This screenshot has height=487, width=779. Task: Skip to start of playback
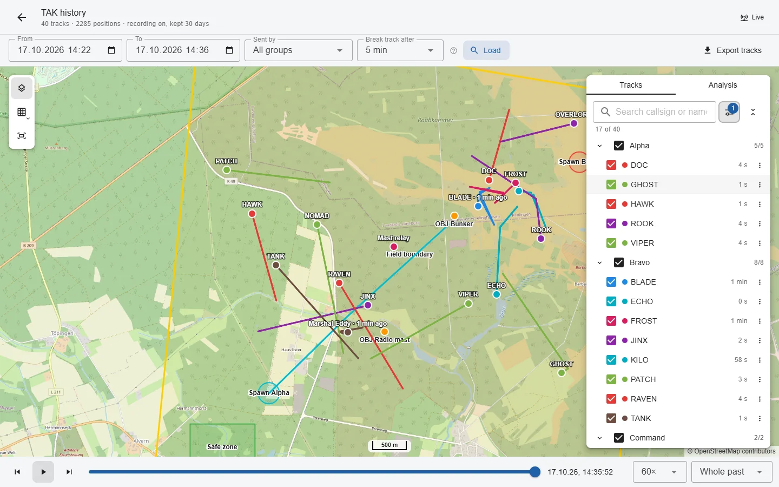pos(17,472)
